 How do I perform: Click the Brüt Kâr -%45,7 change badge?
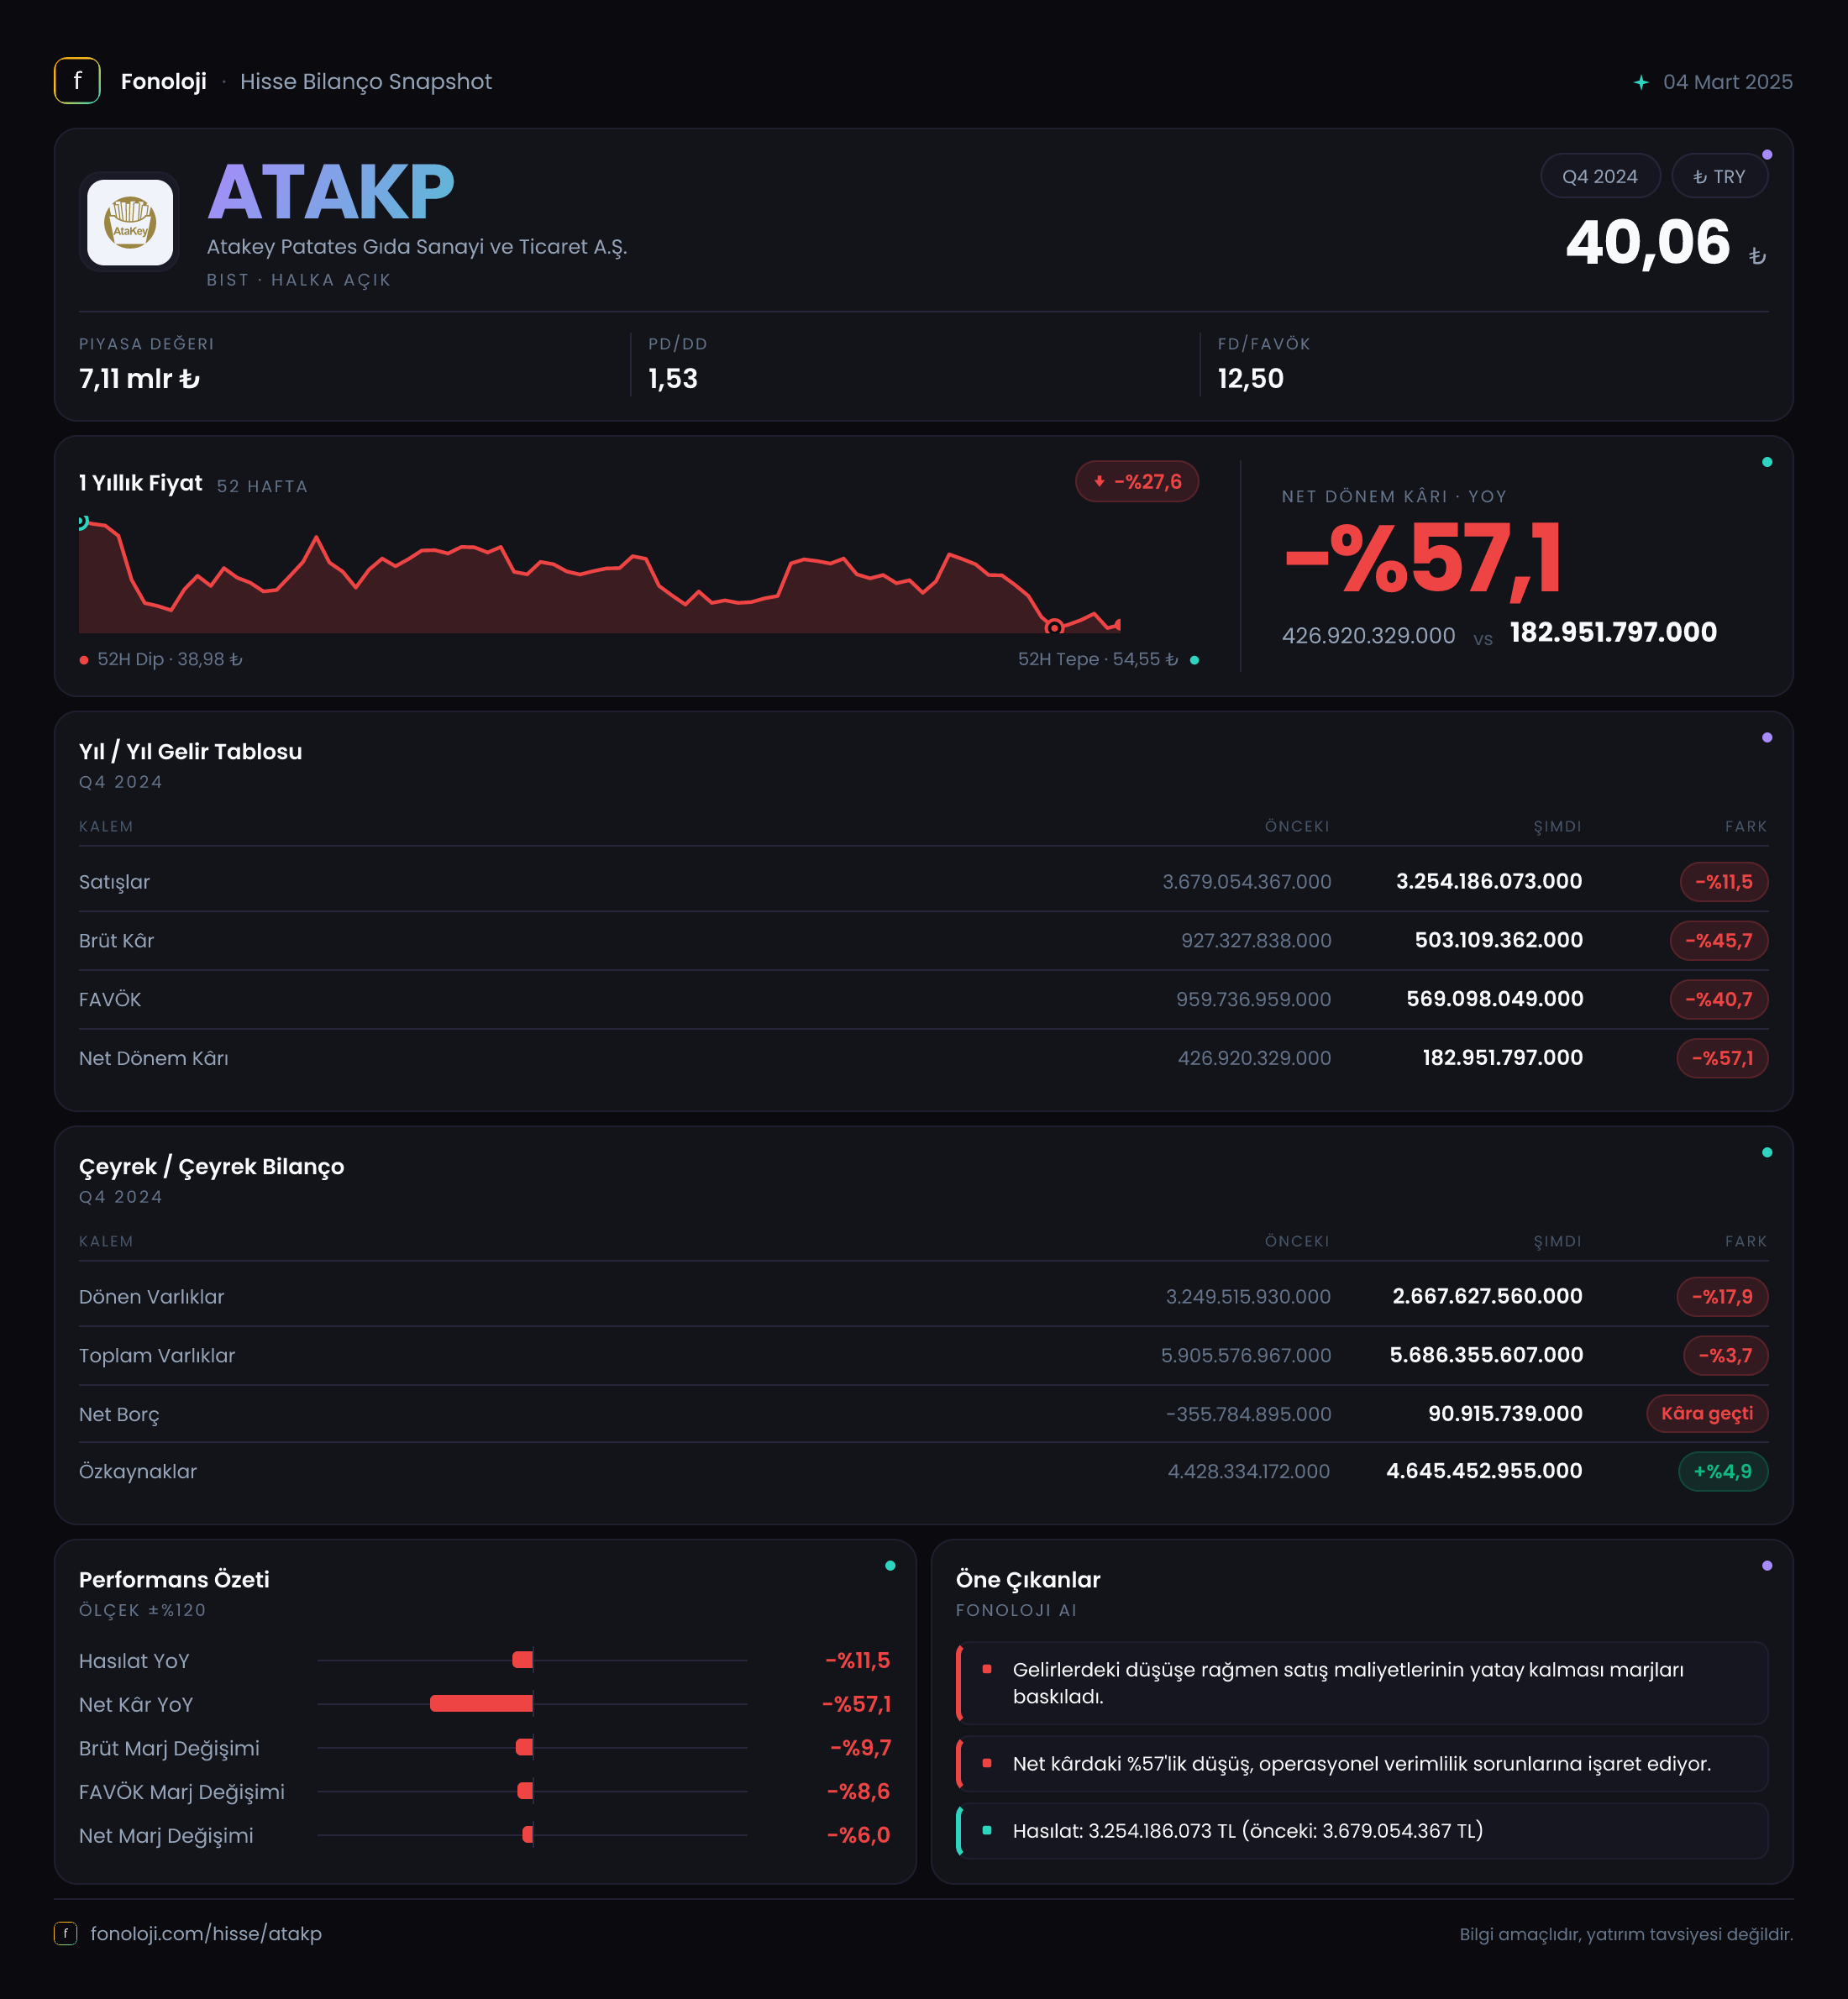[1718, 941]
